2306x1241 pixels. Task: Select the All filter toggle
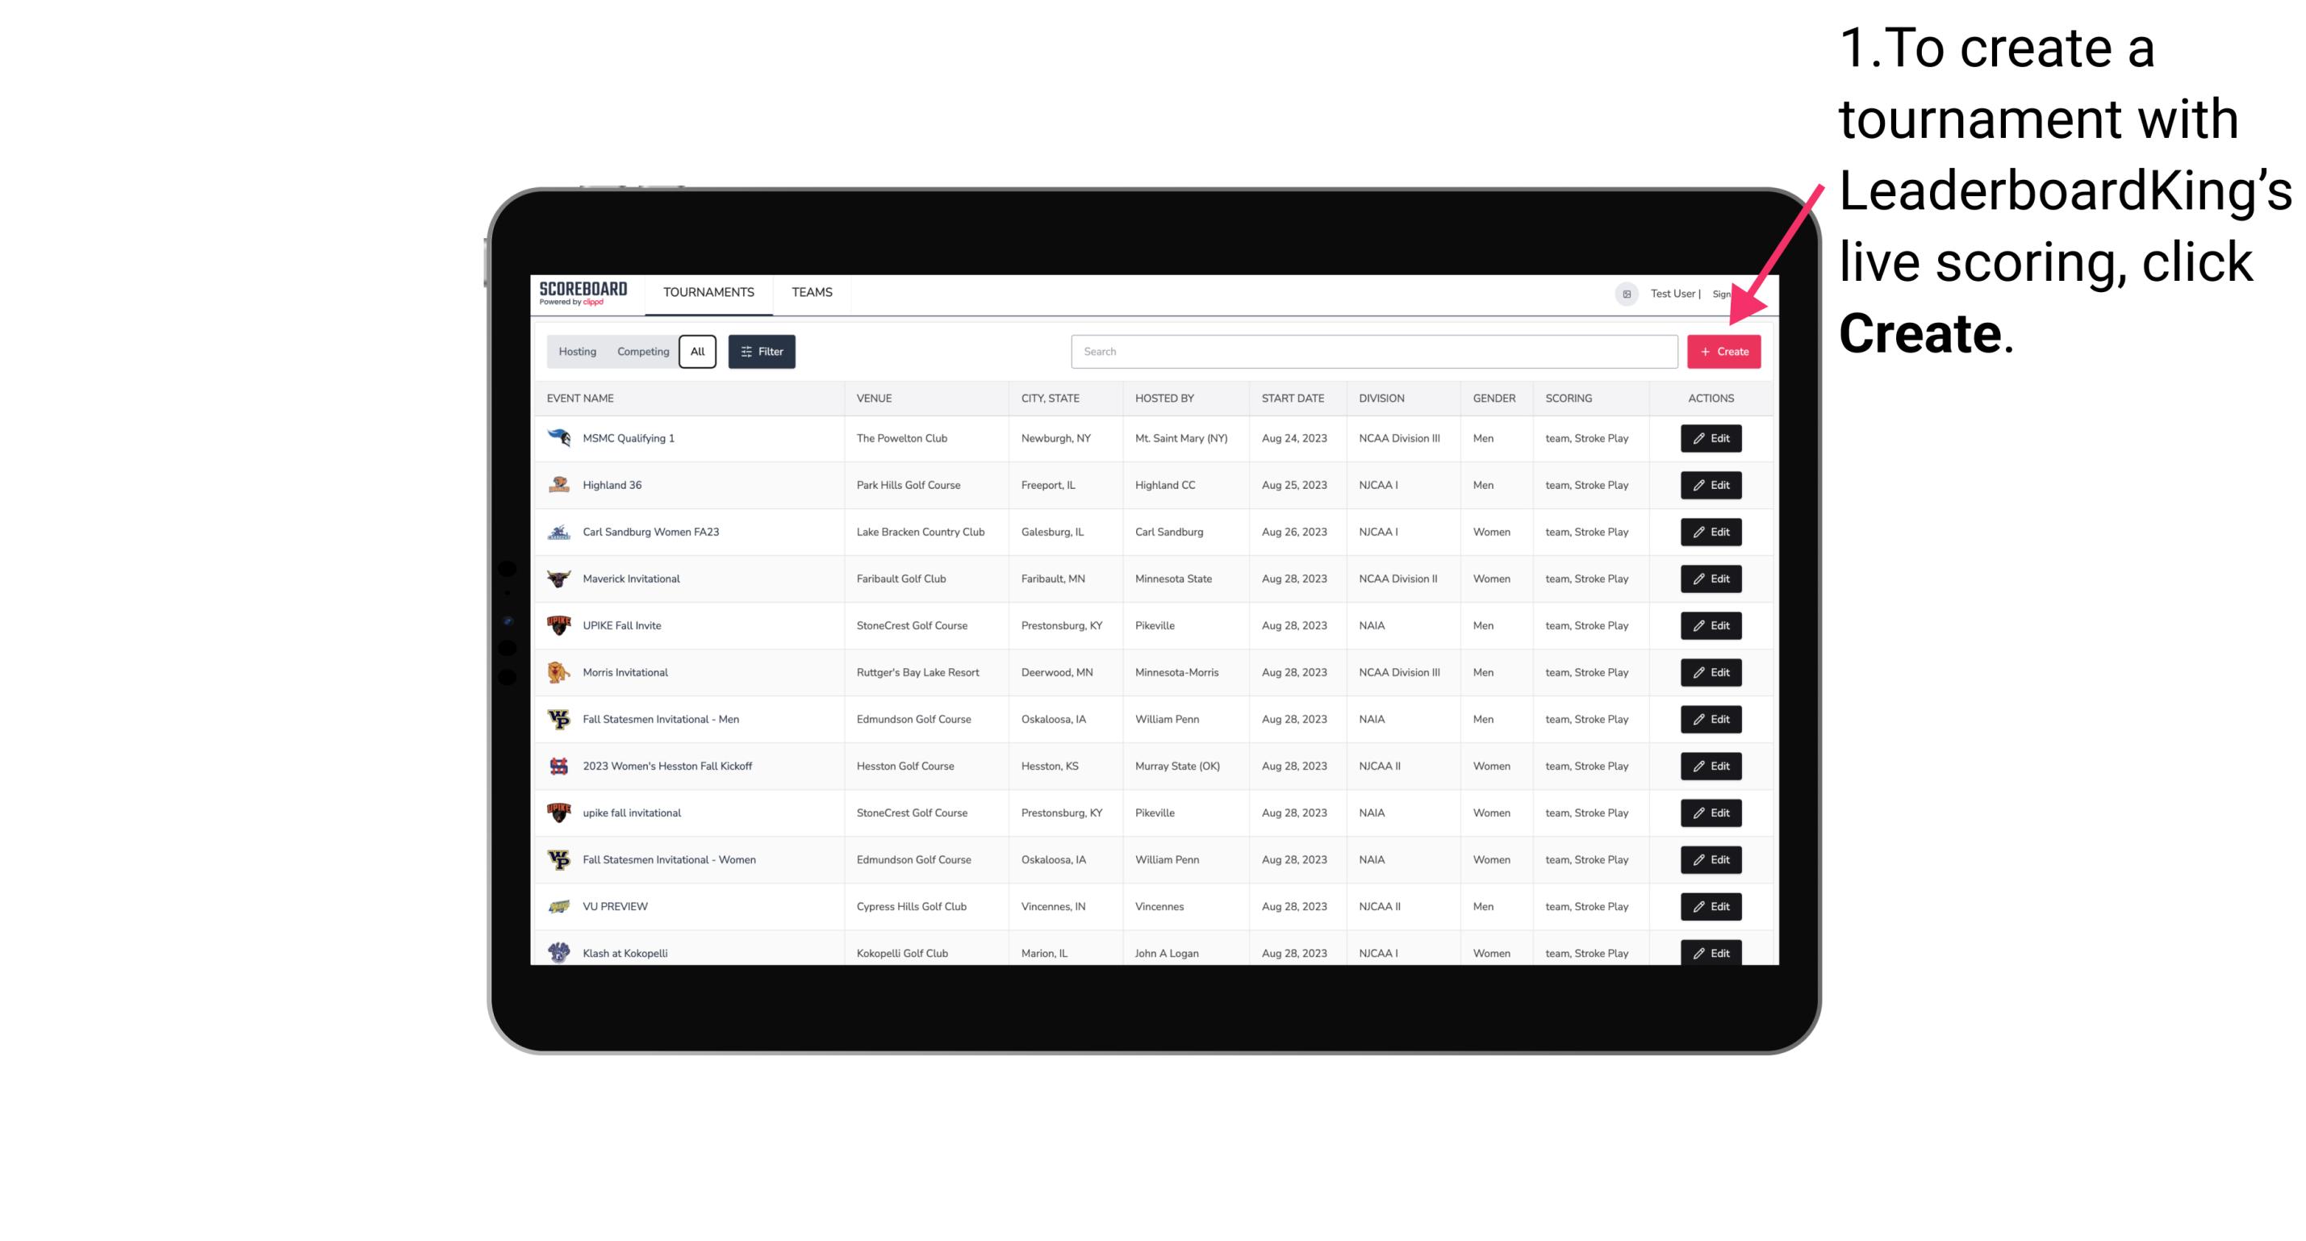(697, 352)
